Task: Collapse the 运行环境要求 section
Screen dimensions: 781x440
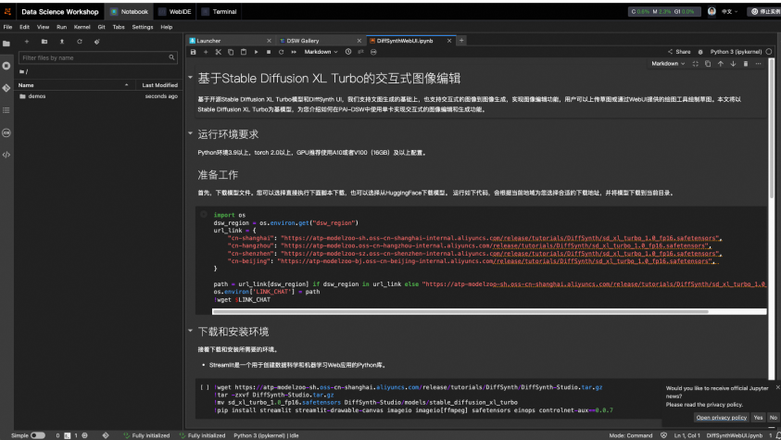Action: point(190,133)
